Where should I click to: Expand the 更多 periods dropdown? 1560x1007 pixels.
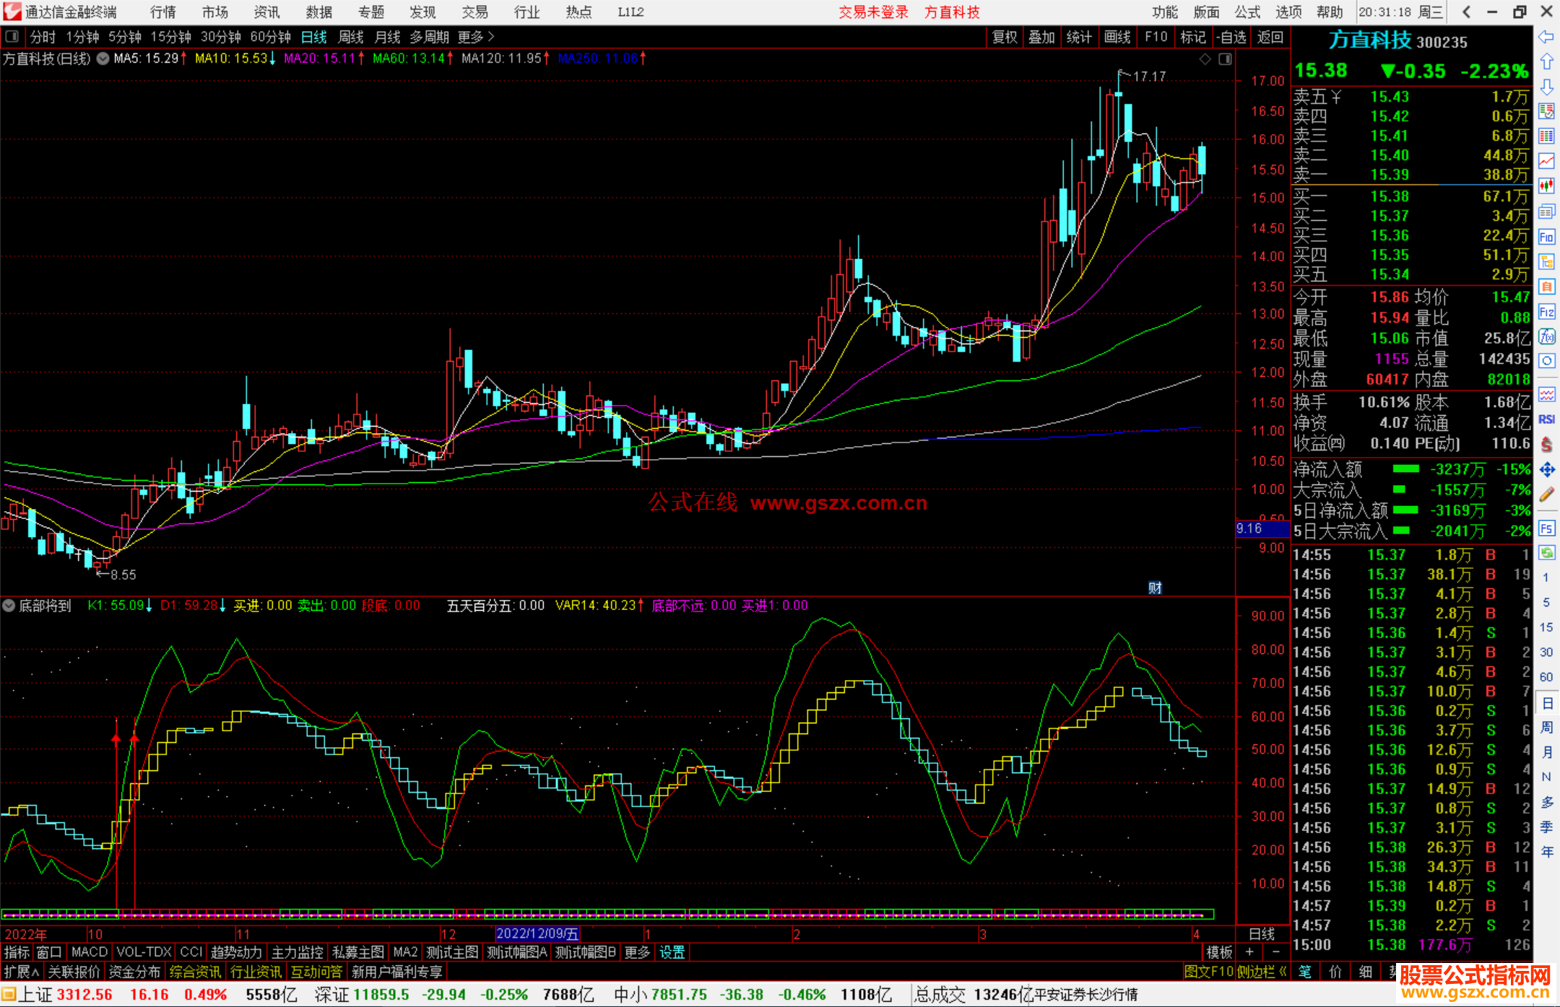tap(475, 37)
